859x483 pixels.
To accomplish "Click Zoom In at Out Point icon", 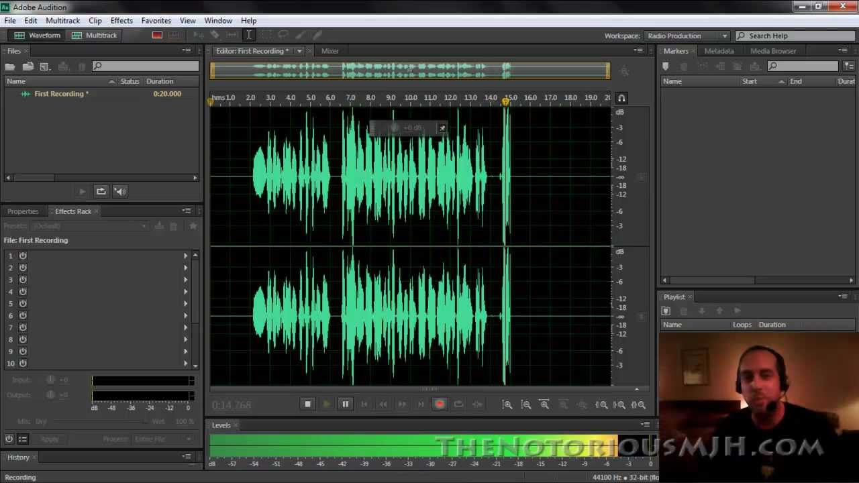I will pyautogui.click(x=619, y=405).
